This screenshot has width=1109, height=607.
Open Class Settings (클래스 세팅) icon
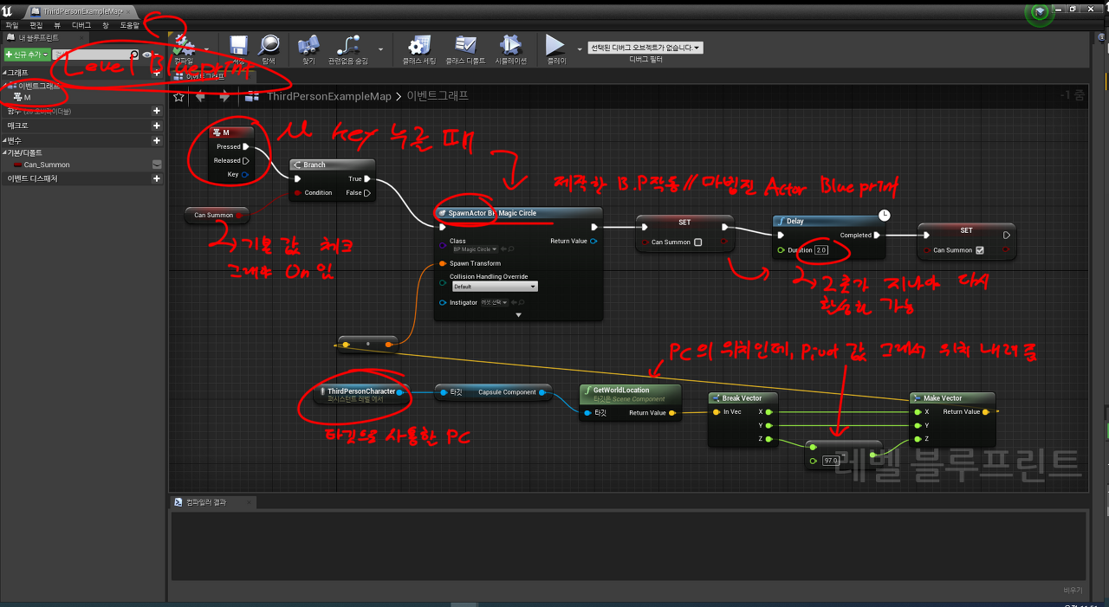[x=419, y=45]
